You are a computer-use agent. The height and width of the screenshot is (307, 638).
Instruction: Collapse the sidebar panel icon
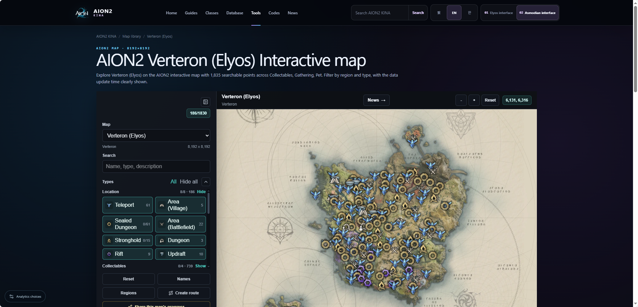(206, 102)
